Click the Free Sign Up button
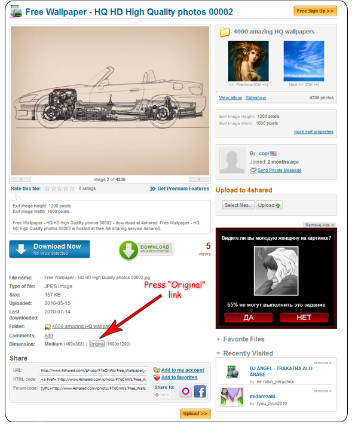The image size is (352, 427). point(316,11)
